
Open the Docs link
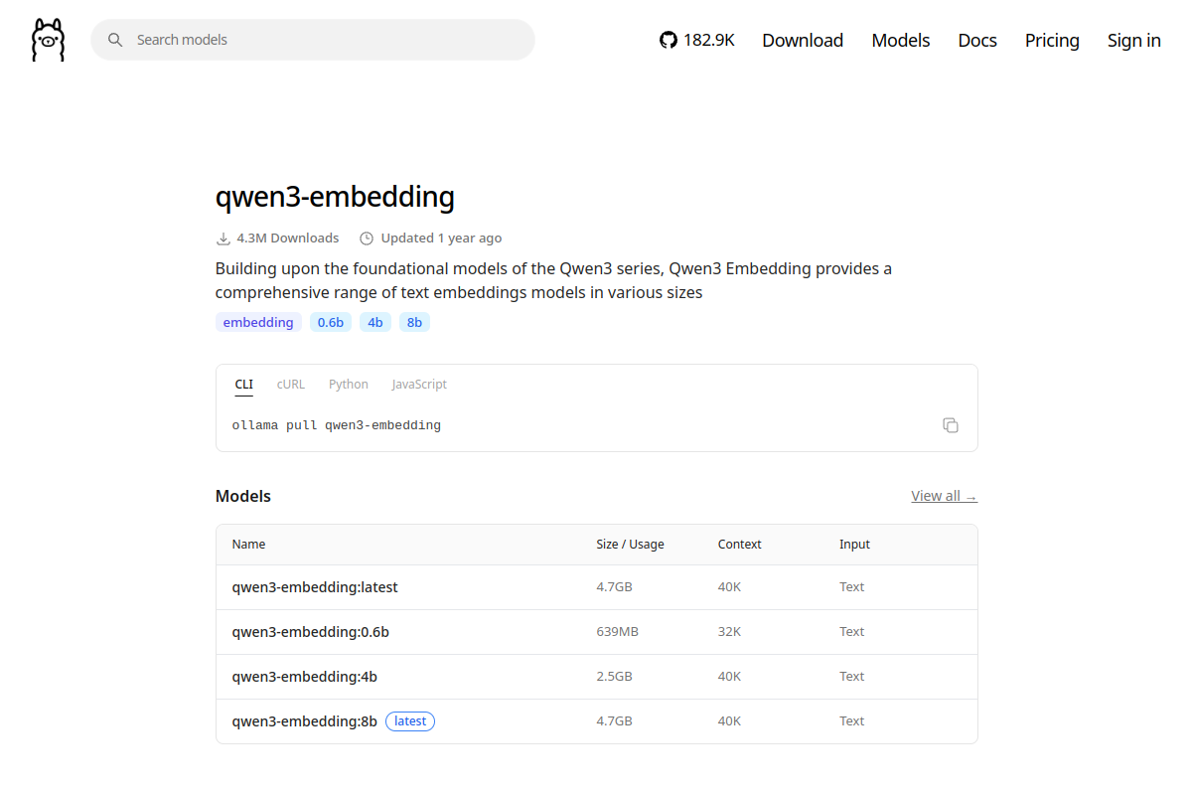point(977,40)
